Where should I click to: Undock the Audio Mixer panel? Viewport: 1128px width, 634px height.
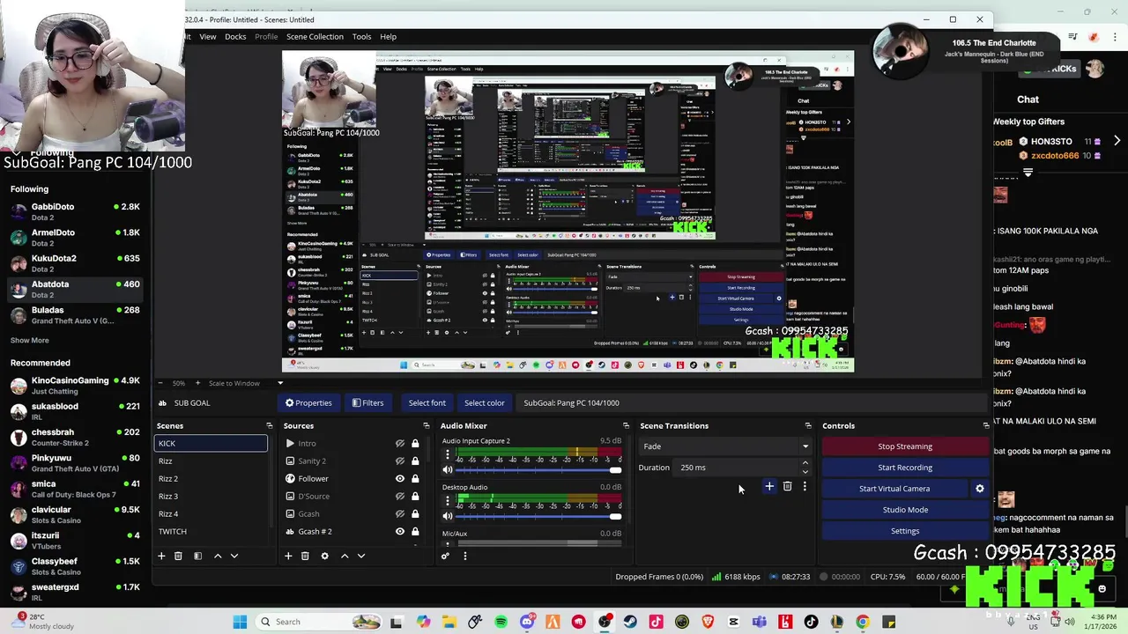626,426
